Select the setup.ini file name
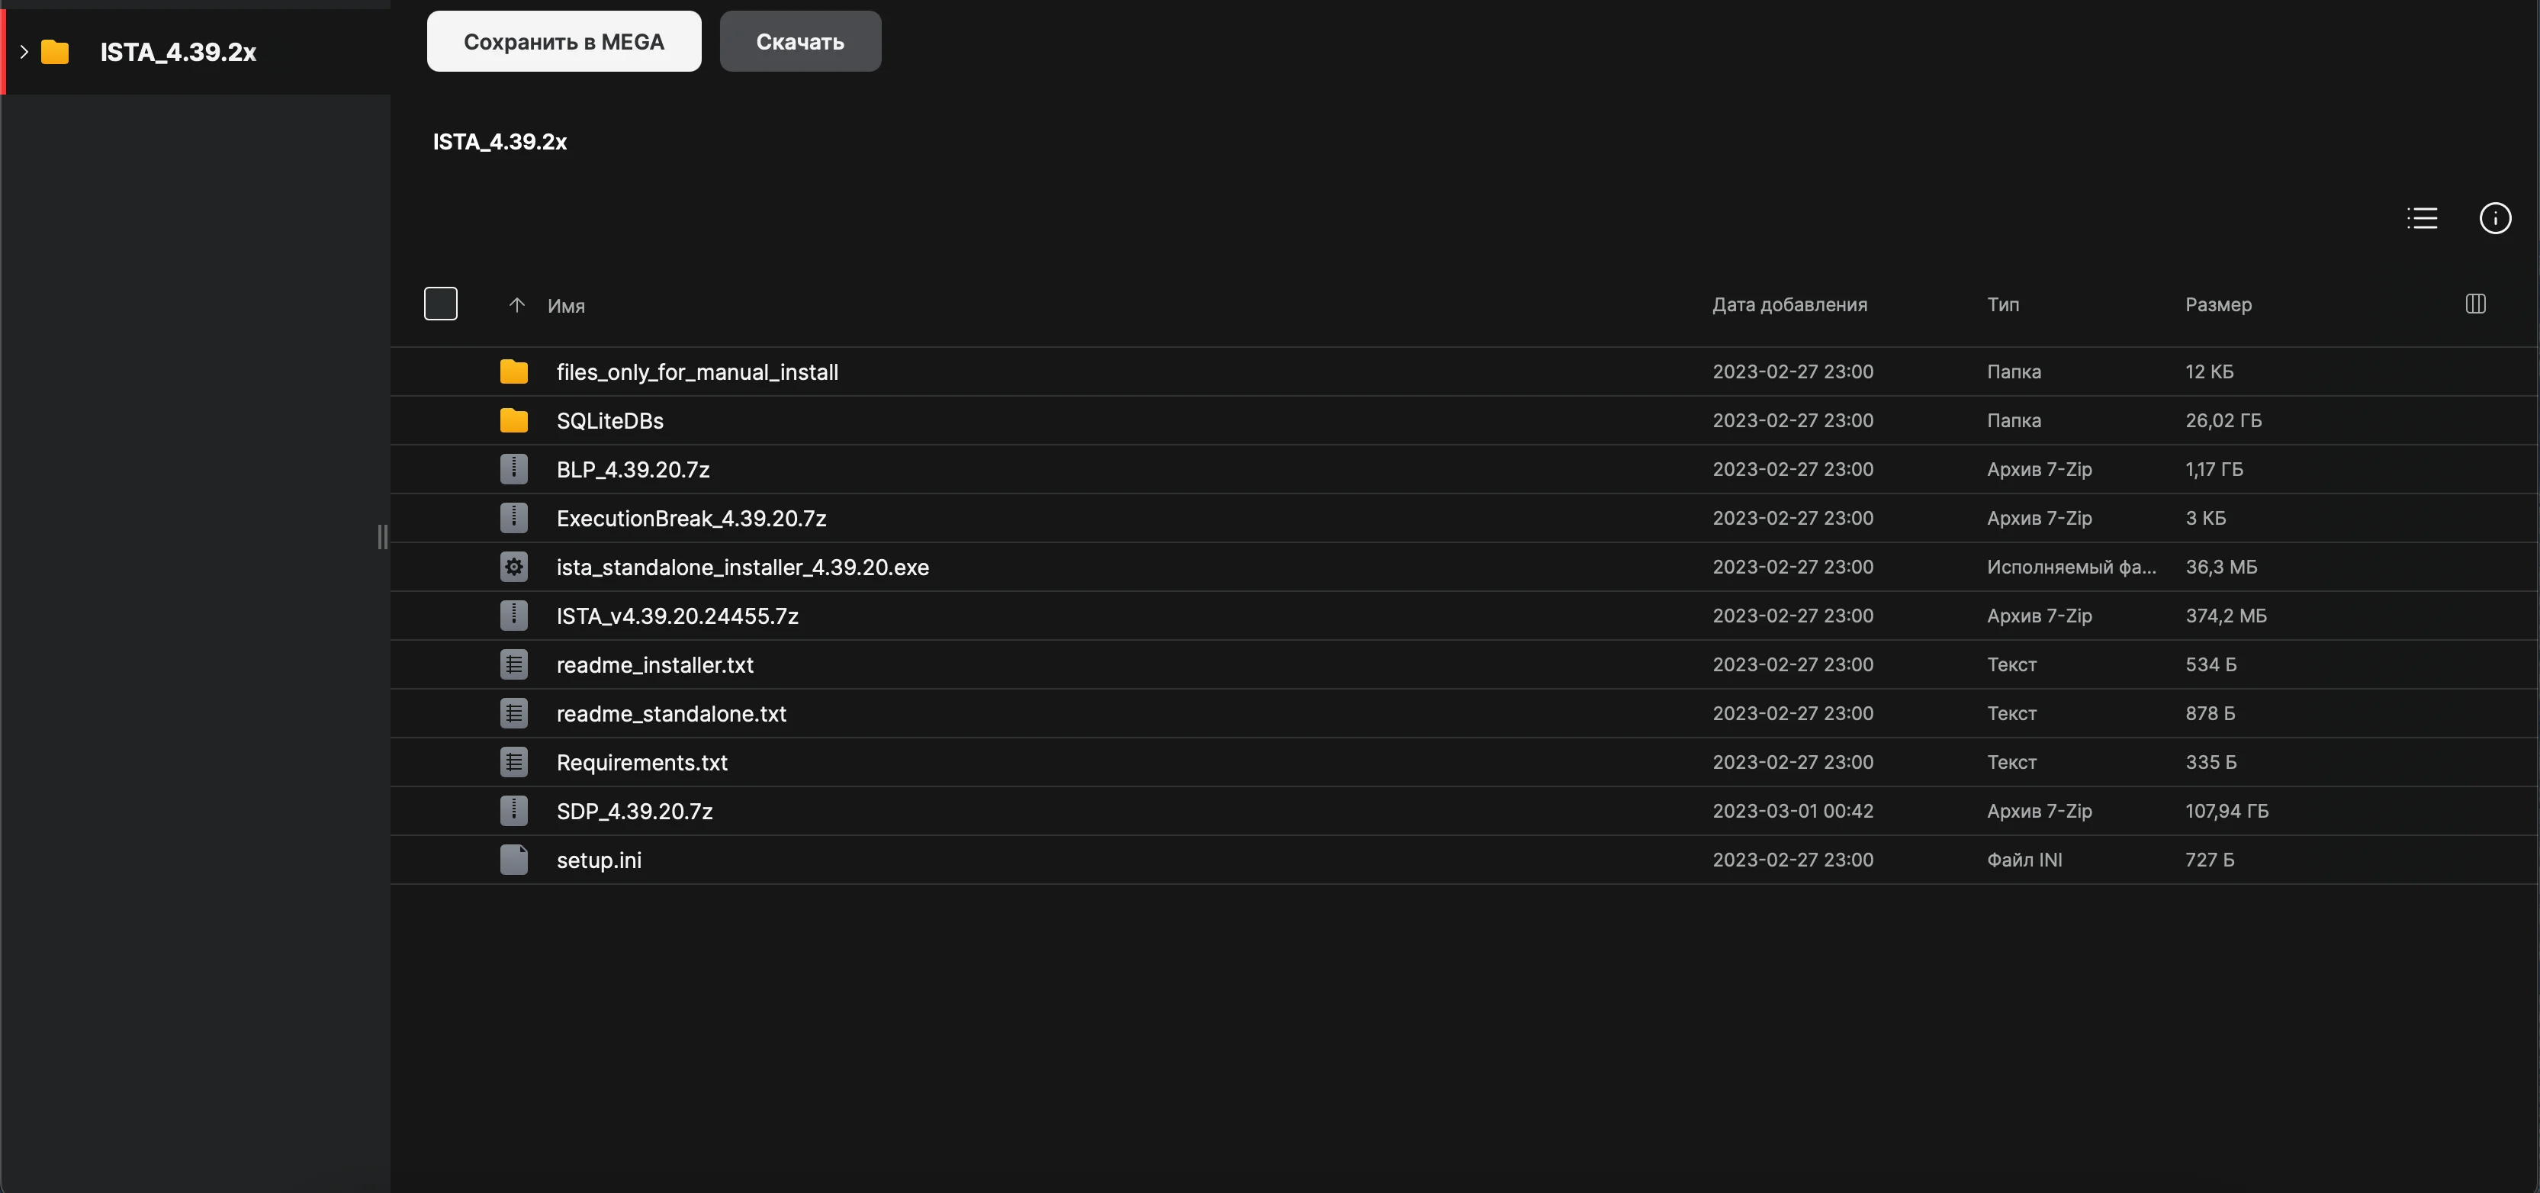 coord(599,860)
